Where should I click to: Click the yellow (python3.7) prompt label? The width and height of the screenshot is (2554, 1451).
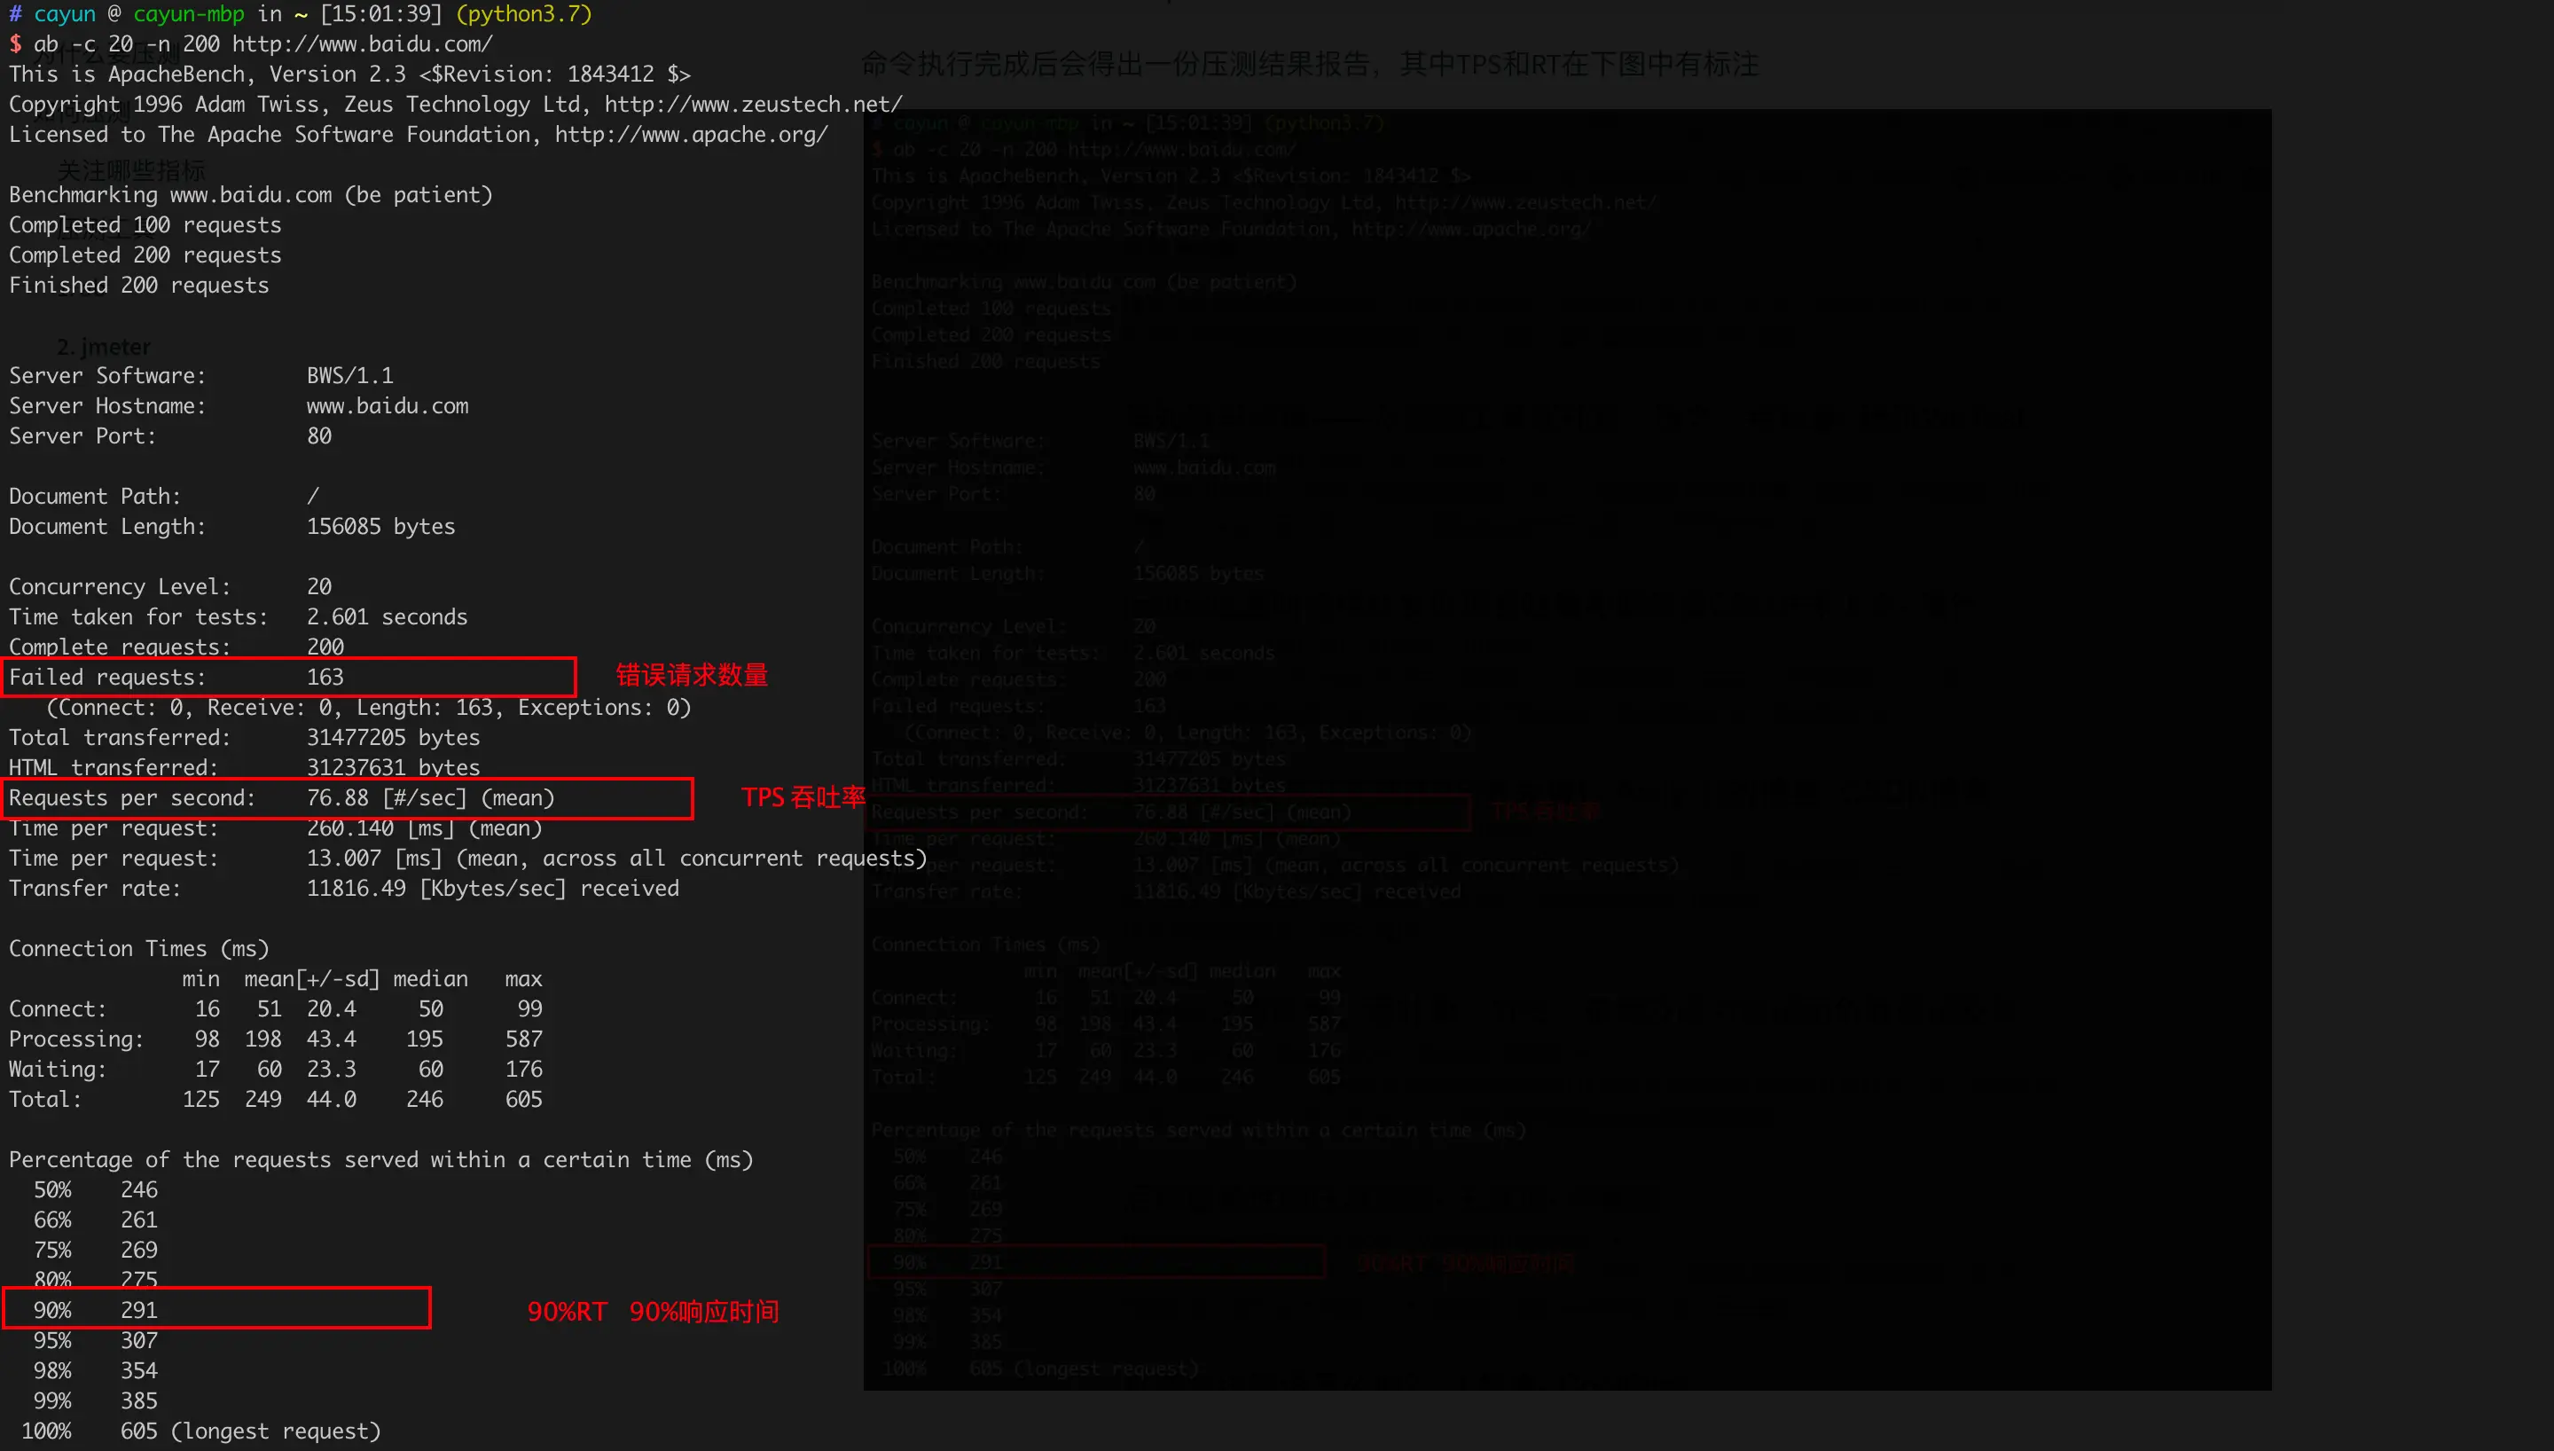524,14
